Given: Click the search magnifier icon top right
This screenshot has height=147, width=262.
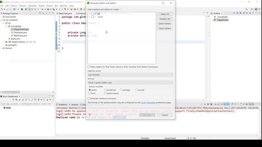Looking at the screenshot, I should 246,9.
